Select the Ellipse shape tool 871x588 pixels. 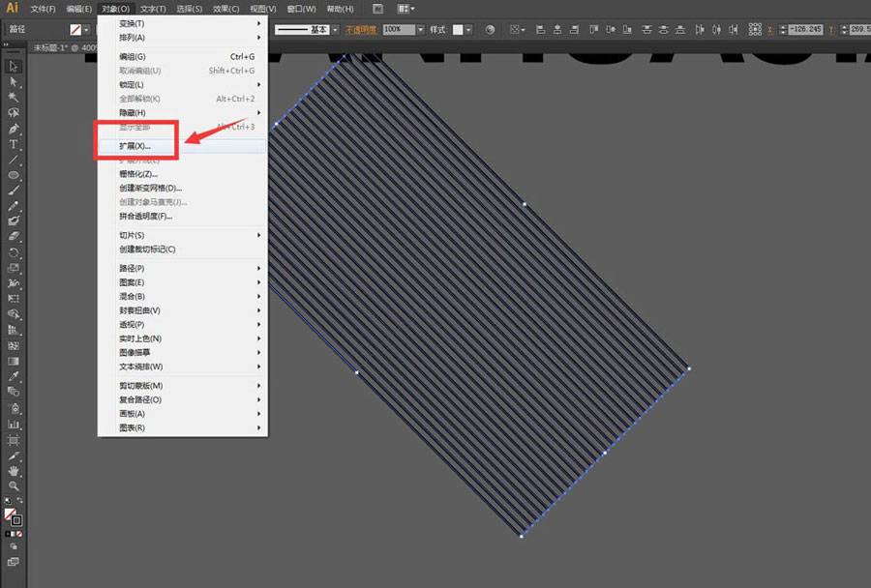coord(14,175)
